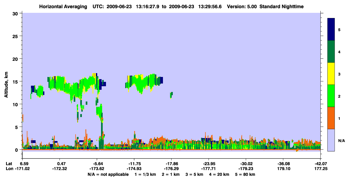Screen dimensions: 356x182
Task: Click legend text '2 = 1 km'
Action: click(171, 174)
